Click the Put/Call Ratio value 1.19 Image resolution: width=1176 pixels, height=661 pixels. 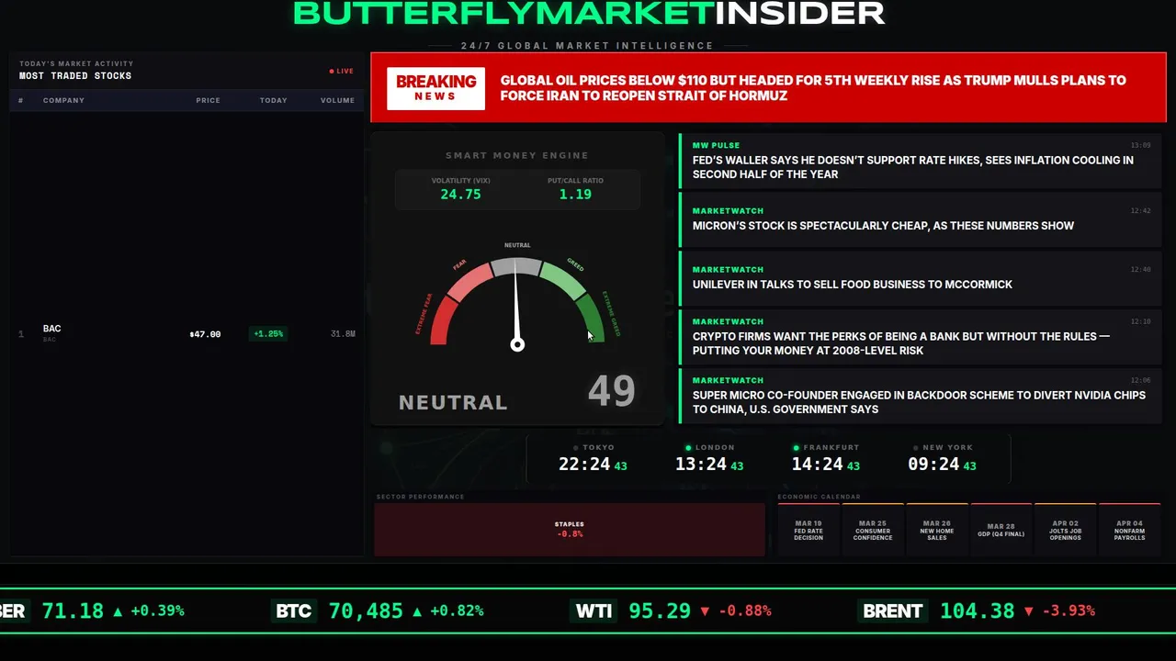[x=575, y=195]
